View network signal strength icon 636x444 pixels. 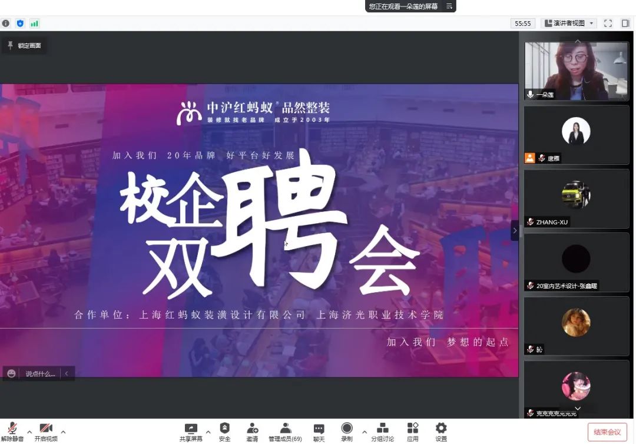[x=35, y=24]
